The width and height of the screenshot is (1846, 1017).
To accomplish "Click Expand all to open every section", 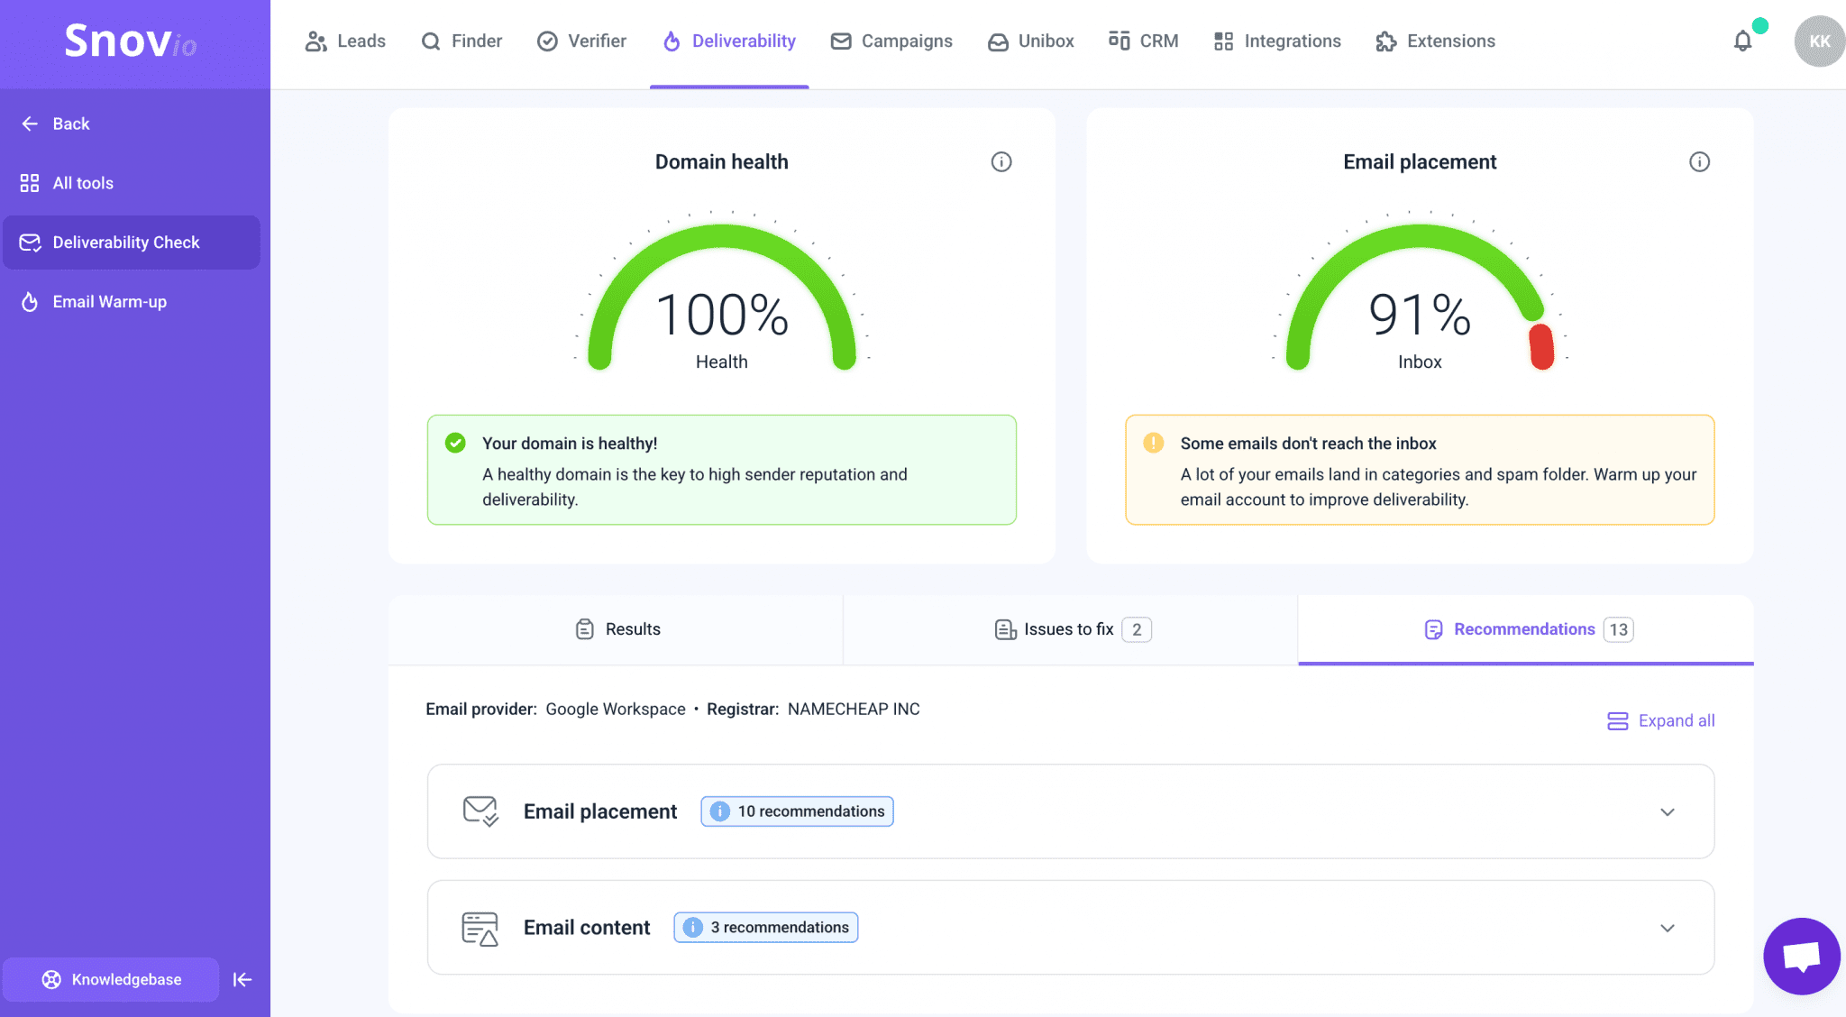I will pyautogui.click(x=1660, y=720).
